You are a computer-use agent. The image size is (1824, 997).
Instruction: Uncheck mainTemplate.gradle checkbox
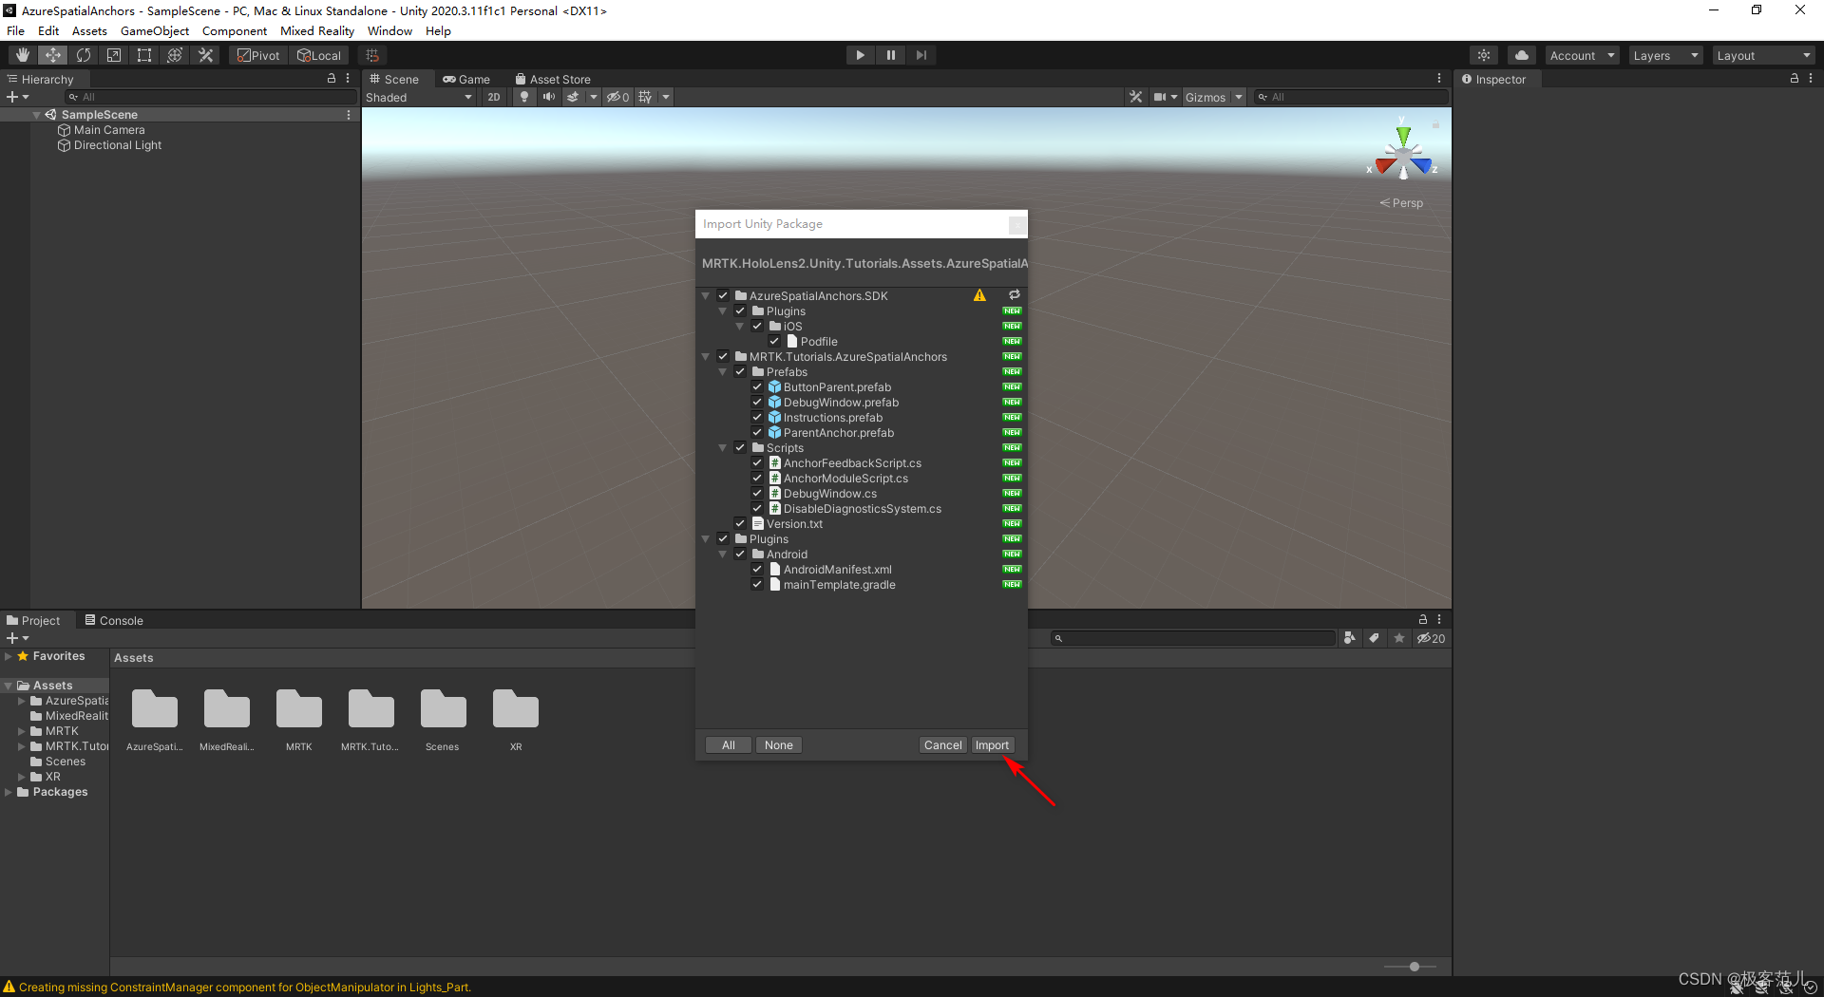click(x=757, y=584)
